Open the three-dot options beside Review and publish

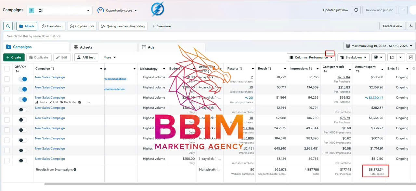(403, 10)
